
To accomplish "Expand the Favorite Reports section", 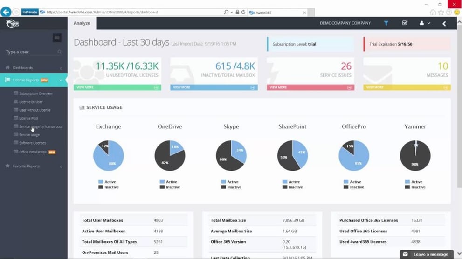I will [x=34, y=166].
